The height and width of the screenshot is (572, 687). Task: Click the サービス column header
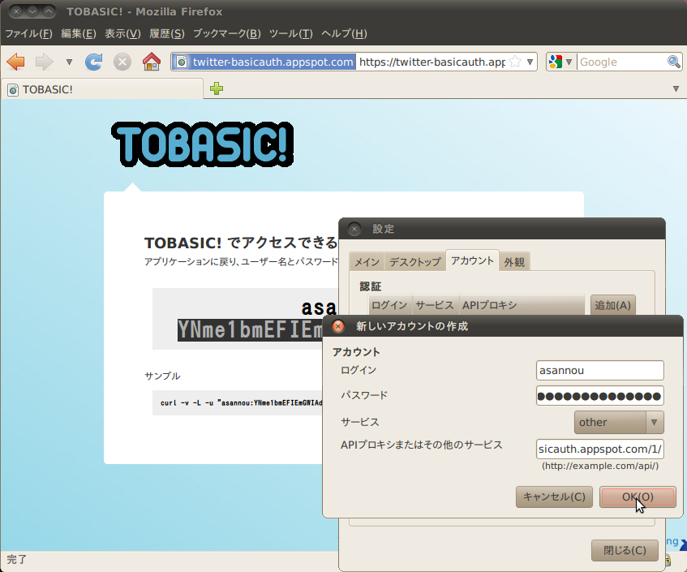435,306
